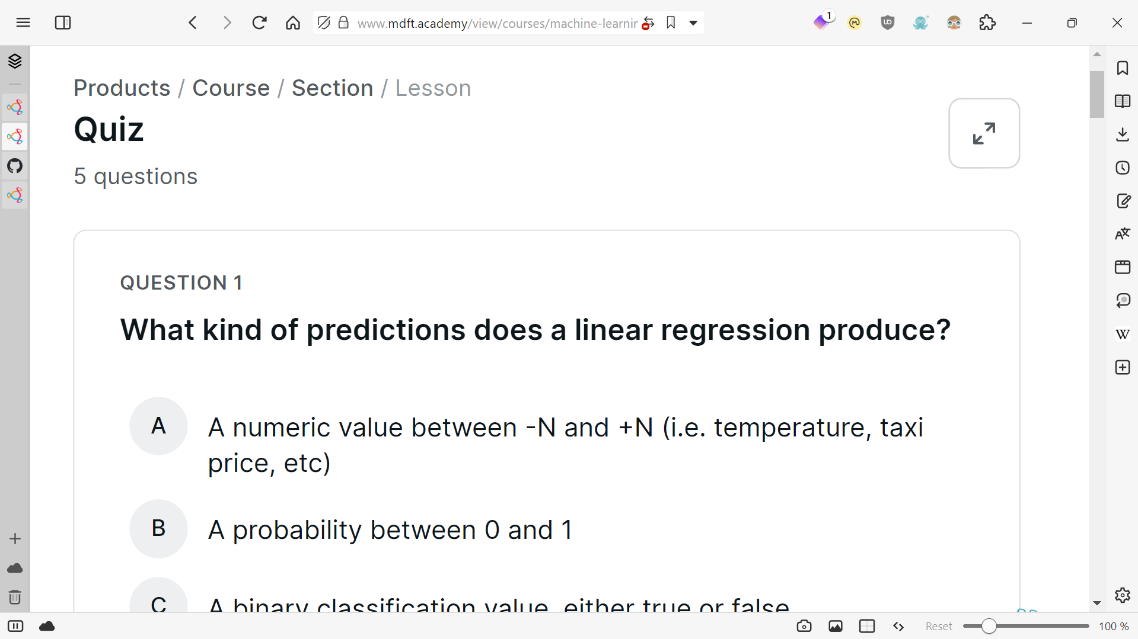Image resolution: width=1138 pixels, height=639 pixels.
Task: Click the Reset zoom button
Action: [938, 626]
